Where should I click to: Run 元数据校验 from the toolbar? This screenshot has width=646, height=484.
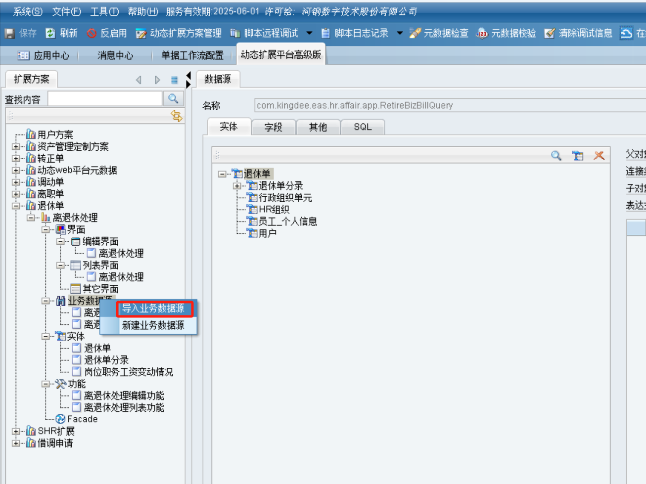[x=506, y=33]
